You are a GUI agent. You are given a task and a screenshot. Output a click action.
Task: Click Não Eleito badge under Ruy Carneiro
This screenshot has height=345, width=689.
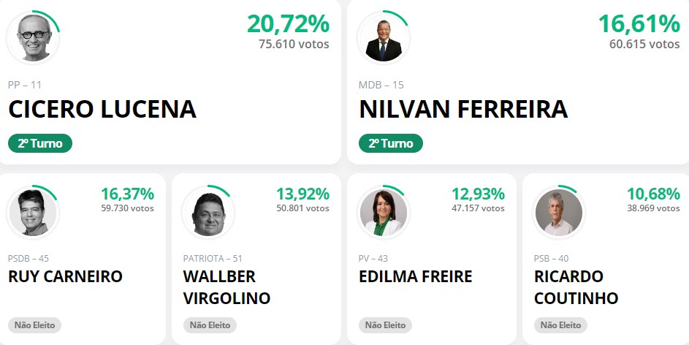click(x=35, y=325)
